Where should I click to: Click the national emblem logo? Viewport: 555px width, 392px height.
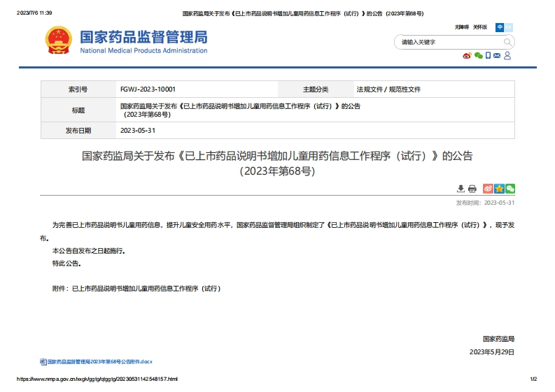(58, 41)
